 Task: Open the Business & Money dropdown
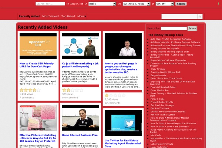137,4
